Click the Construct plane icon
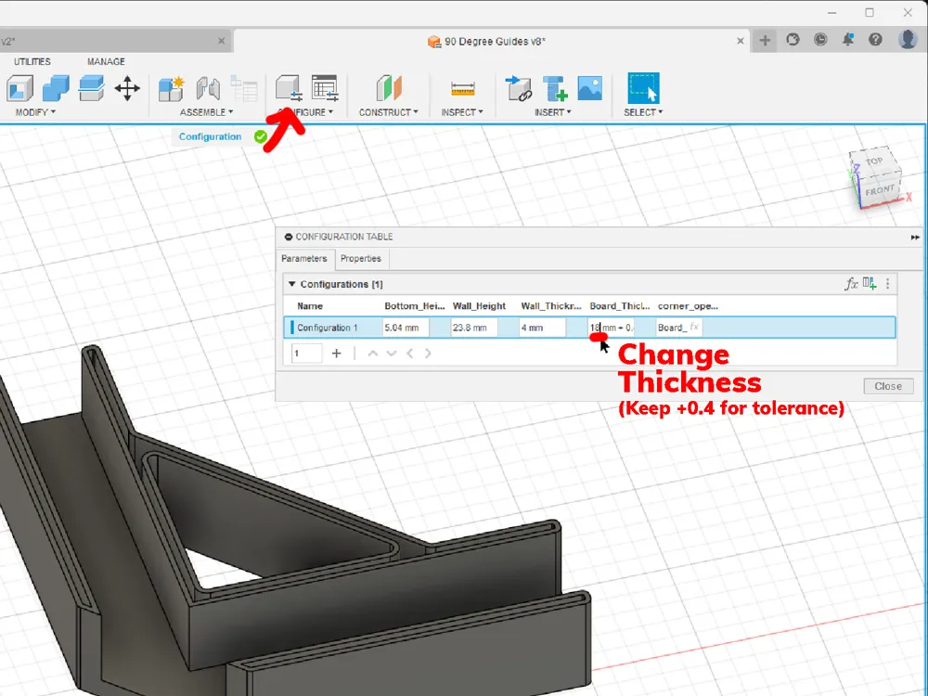 click(x=389, y=88)
